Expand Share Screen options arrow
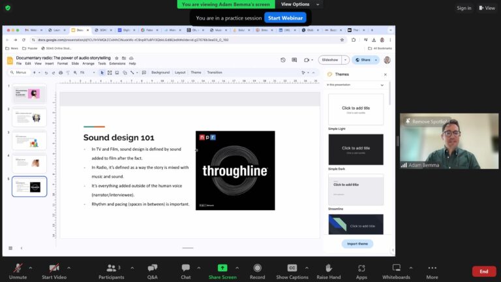 click(237, 268)
